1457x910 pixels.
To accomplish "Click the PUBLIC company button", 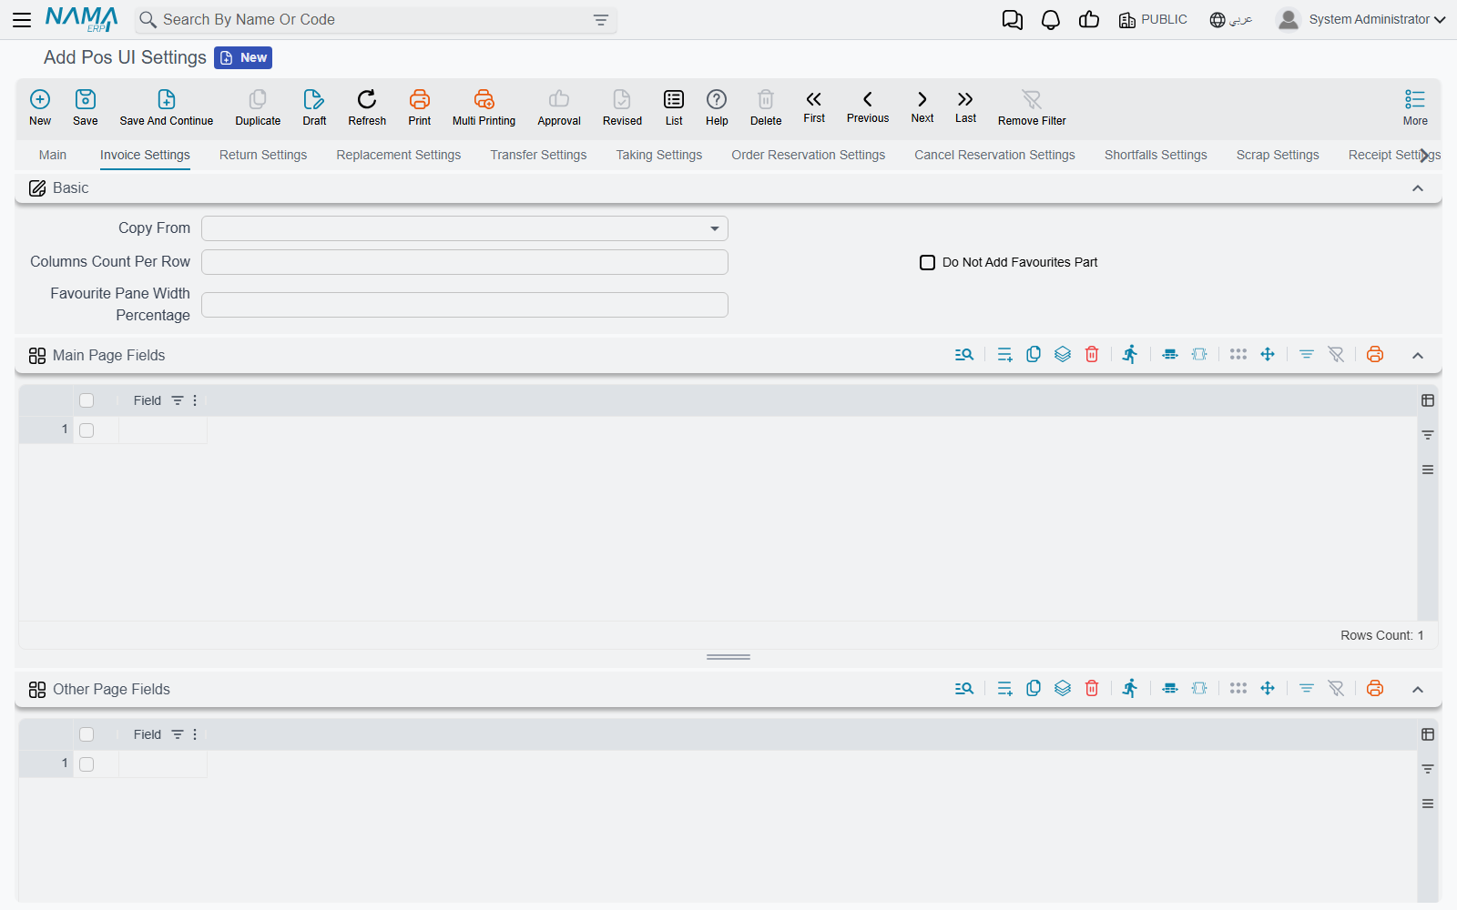I will coord(1153,19).
